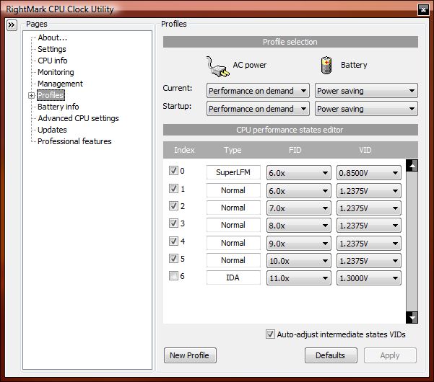
Task: Enable performance state index 6
Action: 173,275
